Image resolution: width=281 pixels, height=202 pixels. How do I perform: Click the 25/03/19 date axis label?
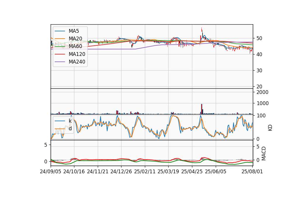168,172
